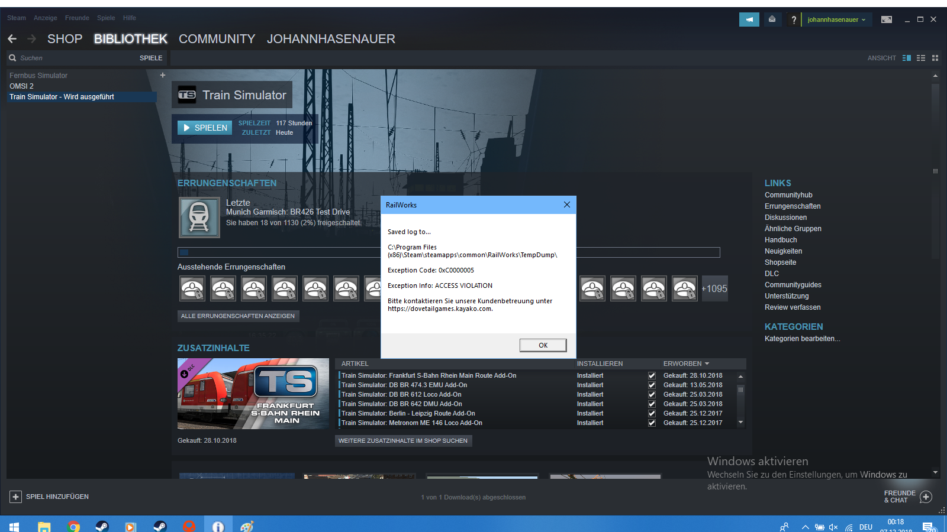Add category with plus next to Fernbus Simulator

(163, 75)
